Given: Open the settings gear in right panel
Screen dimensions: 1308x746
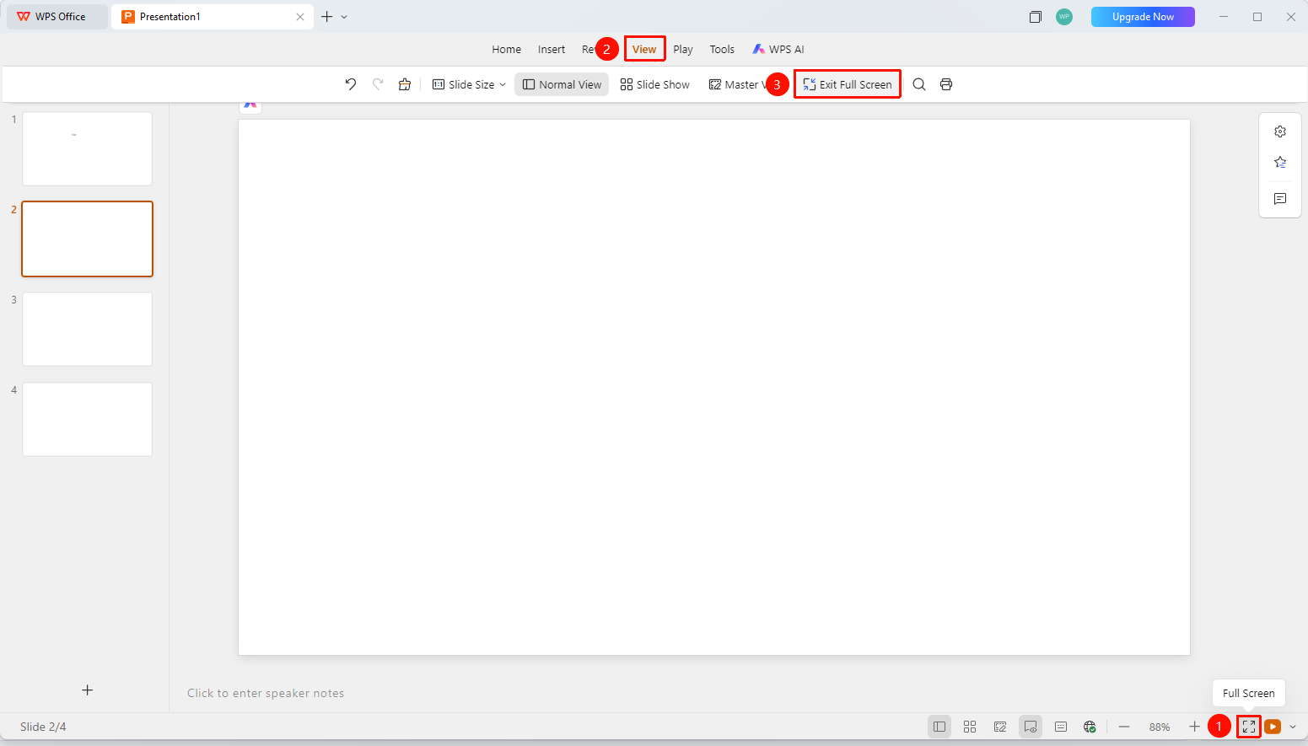Looking at the screenshot, I should (x=1280, y=131).
